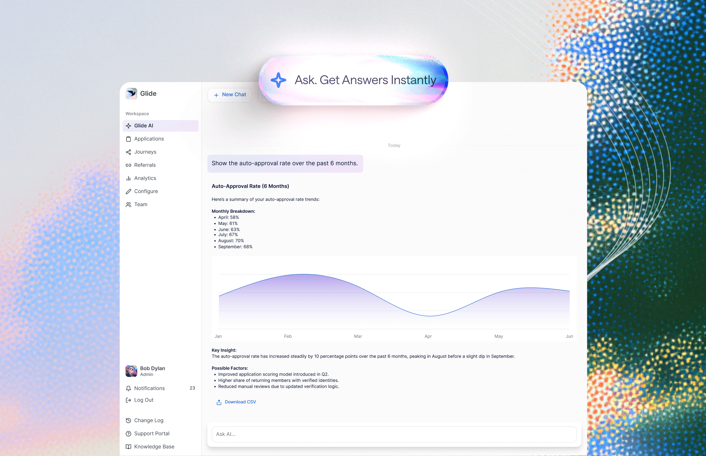Click the notification count badge 23

click(192, 388)
